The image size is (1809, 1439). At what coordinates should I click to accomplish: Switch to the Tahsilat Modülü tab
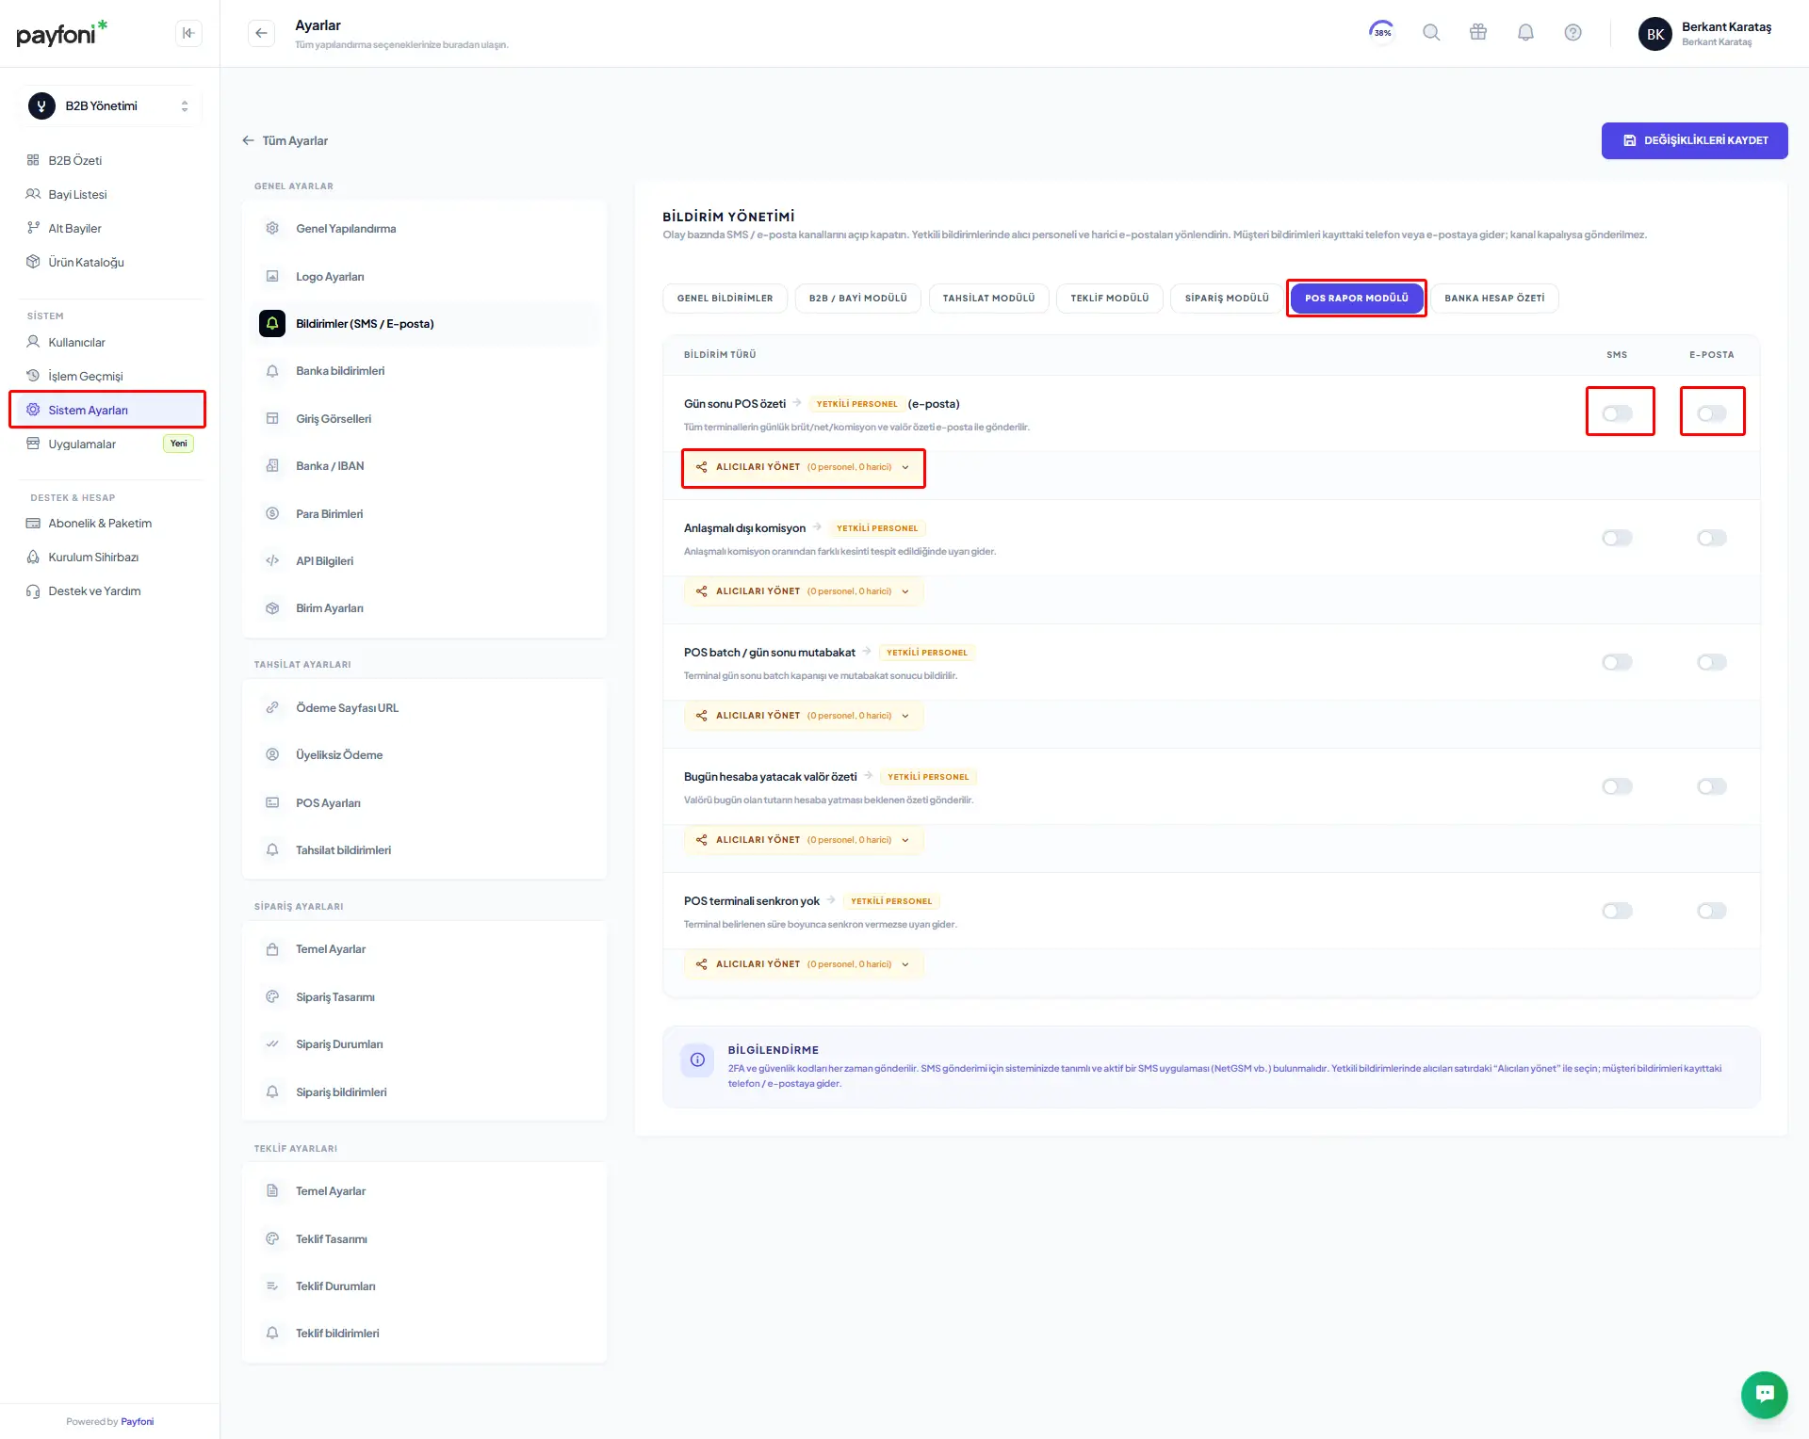[x=988, y=299]
